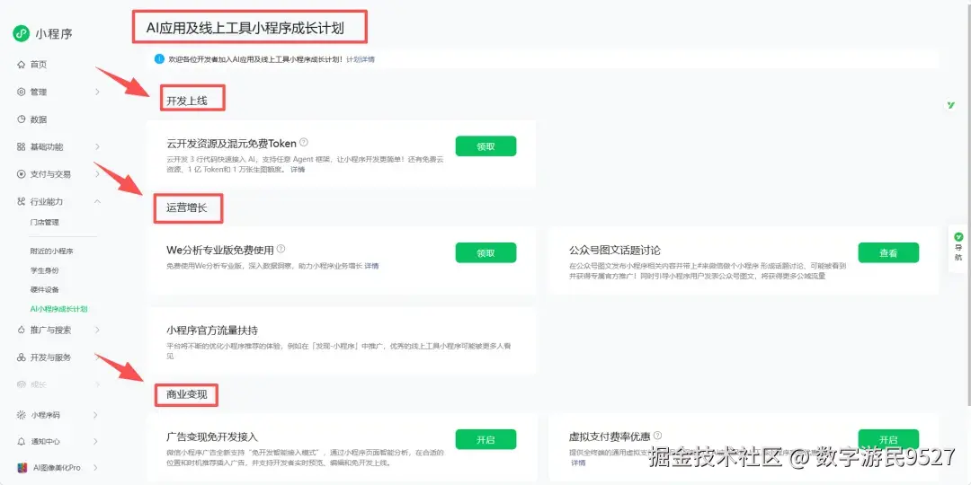Click page title AI应用及线上工具小程序成长计划
971x485 pixels.
point(245,27)
